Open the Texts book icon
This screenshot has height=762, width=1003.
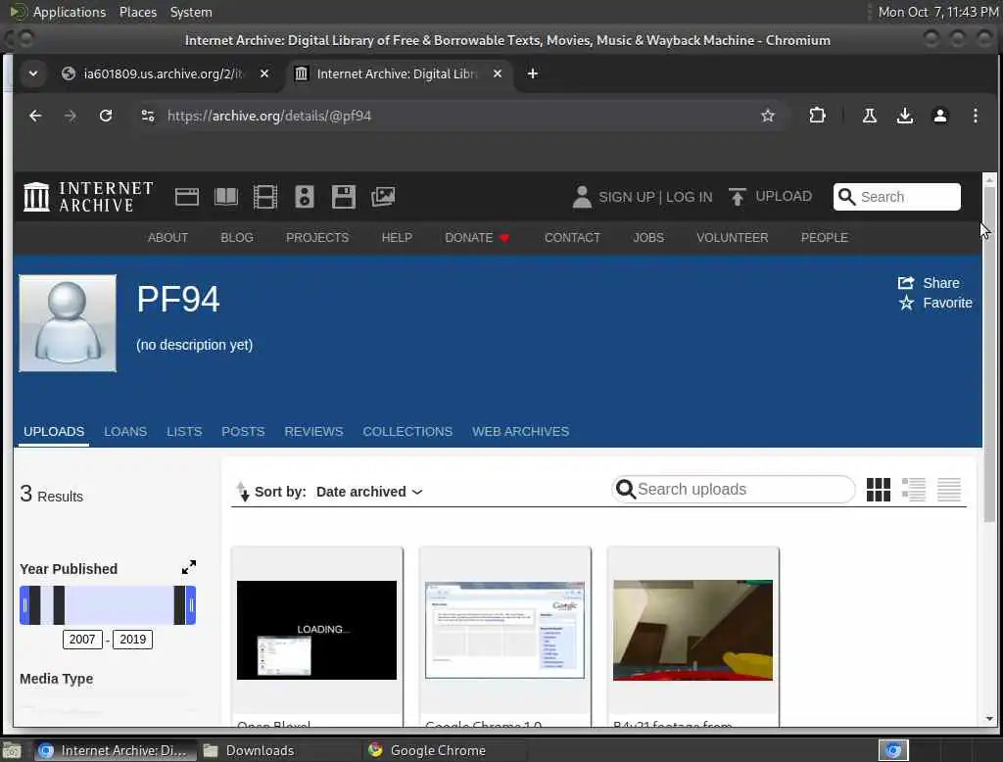pyautogui.click(x=226, y=197)
